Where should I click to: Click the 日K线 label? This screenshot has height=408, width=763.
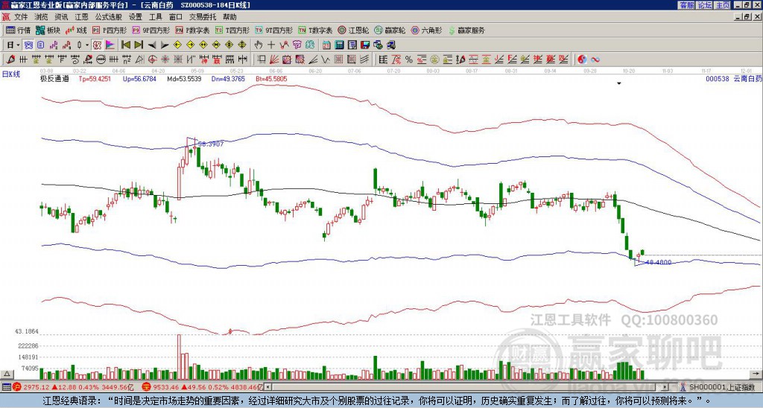pyautogui.click(x=10, y=74)
